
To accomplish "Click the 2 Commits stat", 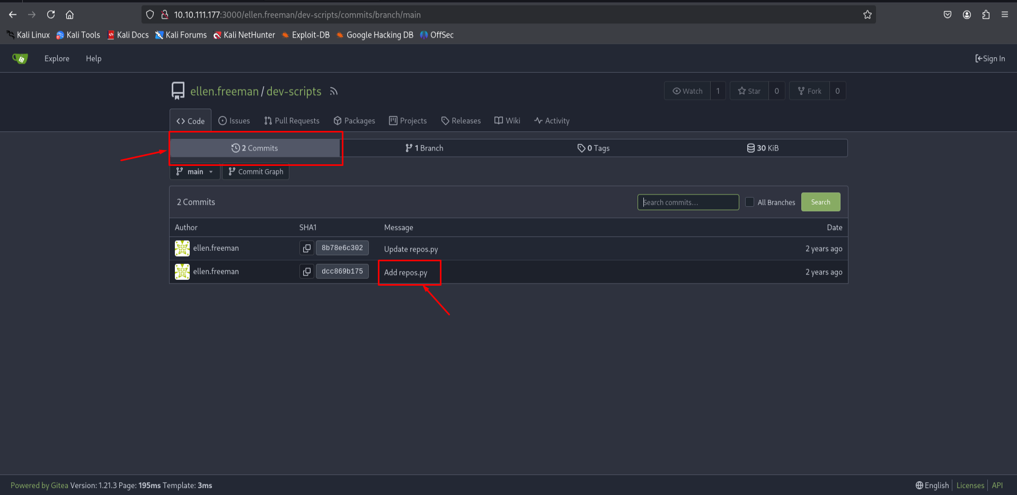I will pos(254,148).
